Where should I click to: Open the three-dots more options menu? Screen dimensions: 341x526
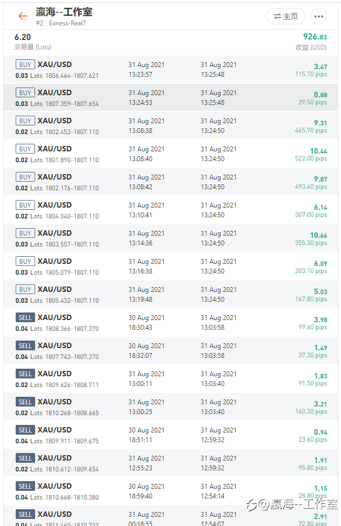click(x=318, y=16)
